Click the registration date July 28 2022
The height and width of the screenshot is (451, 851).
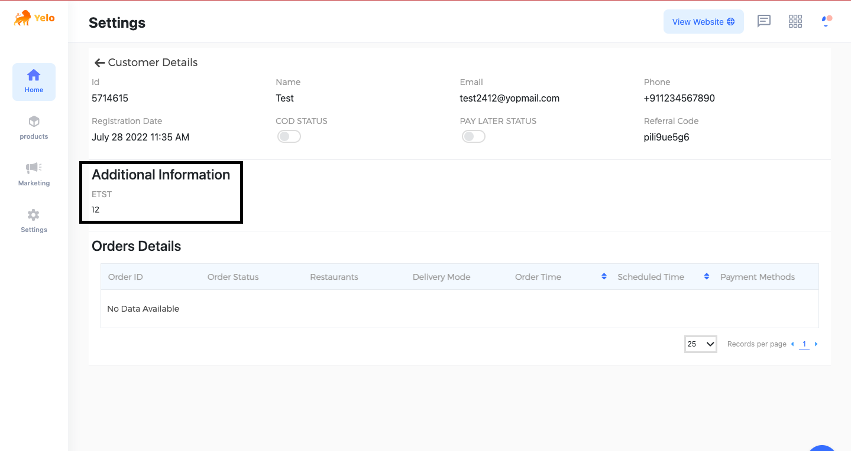[x=141, y=137]
